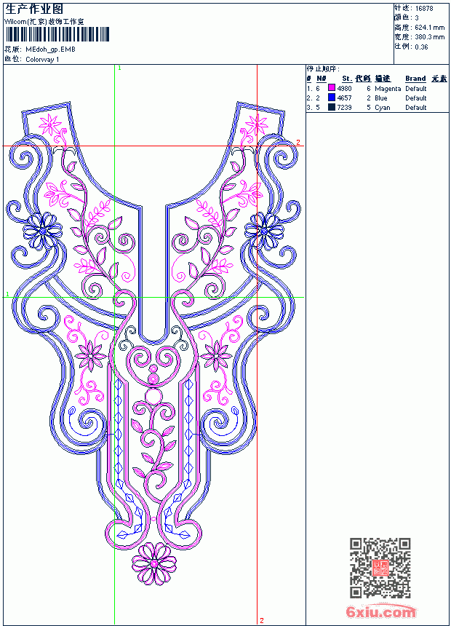Click the 停止顺序 stop sequence heading
Viewport: 451px width, 626px height.
[x=323, y=69]
